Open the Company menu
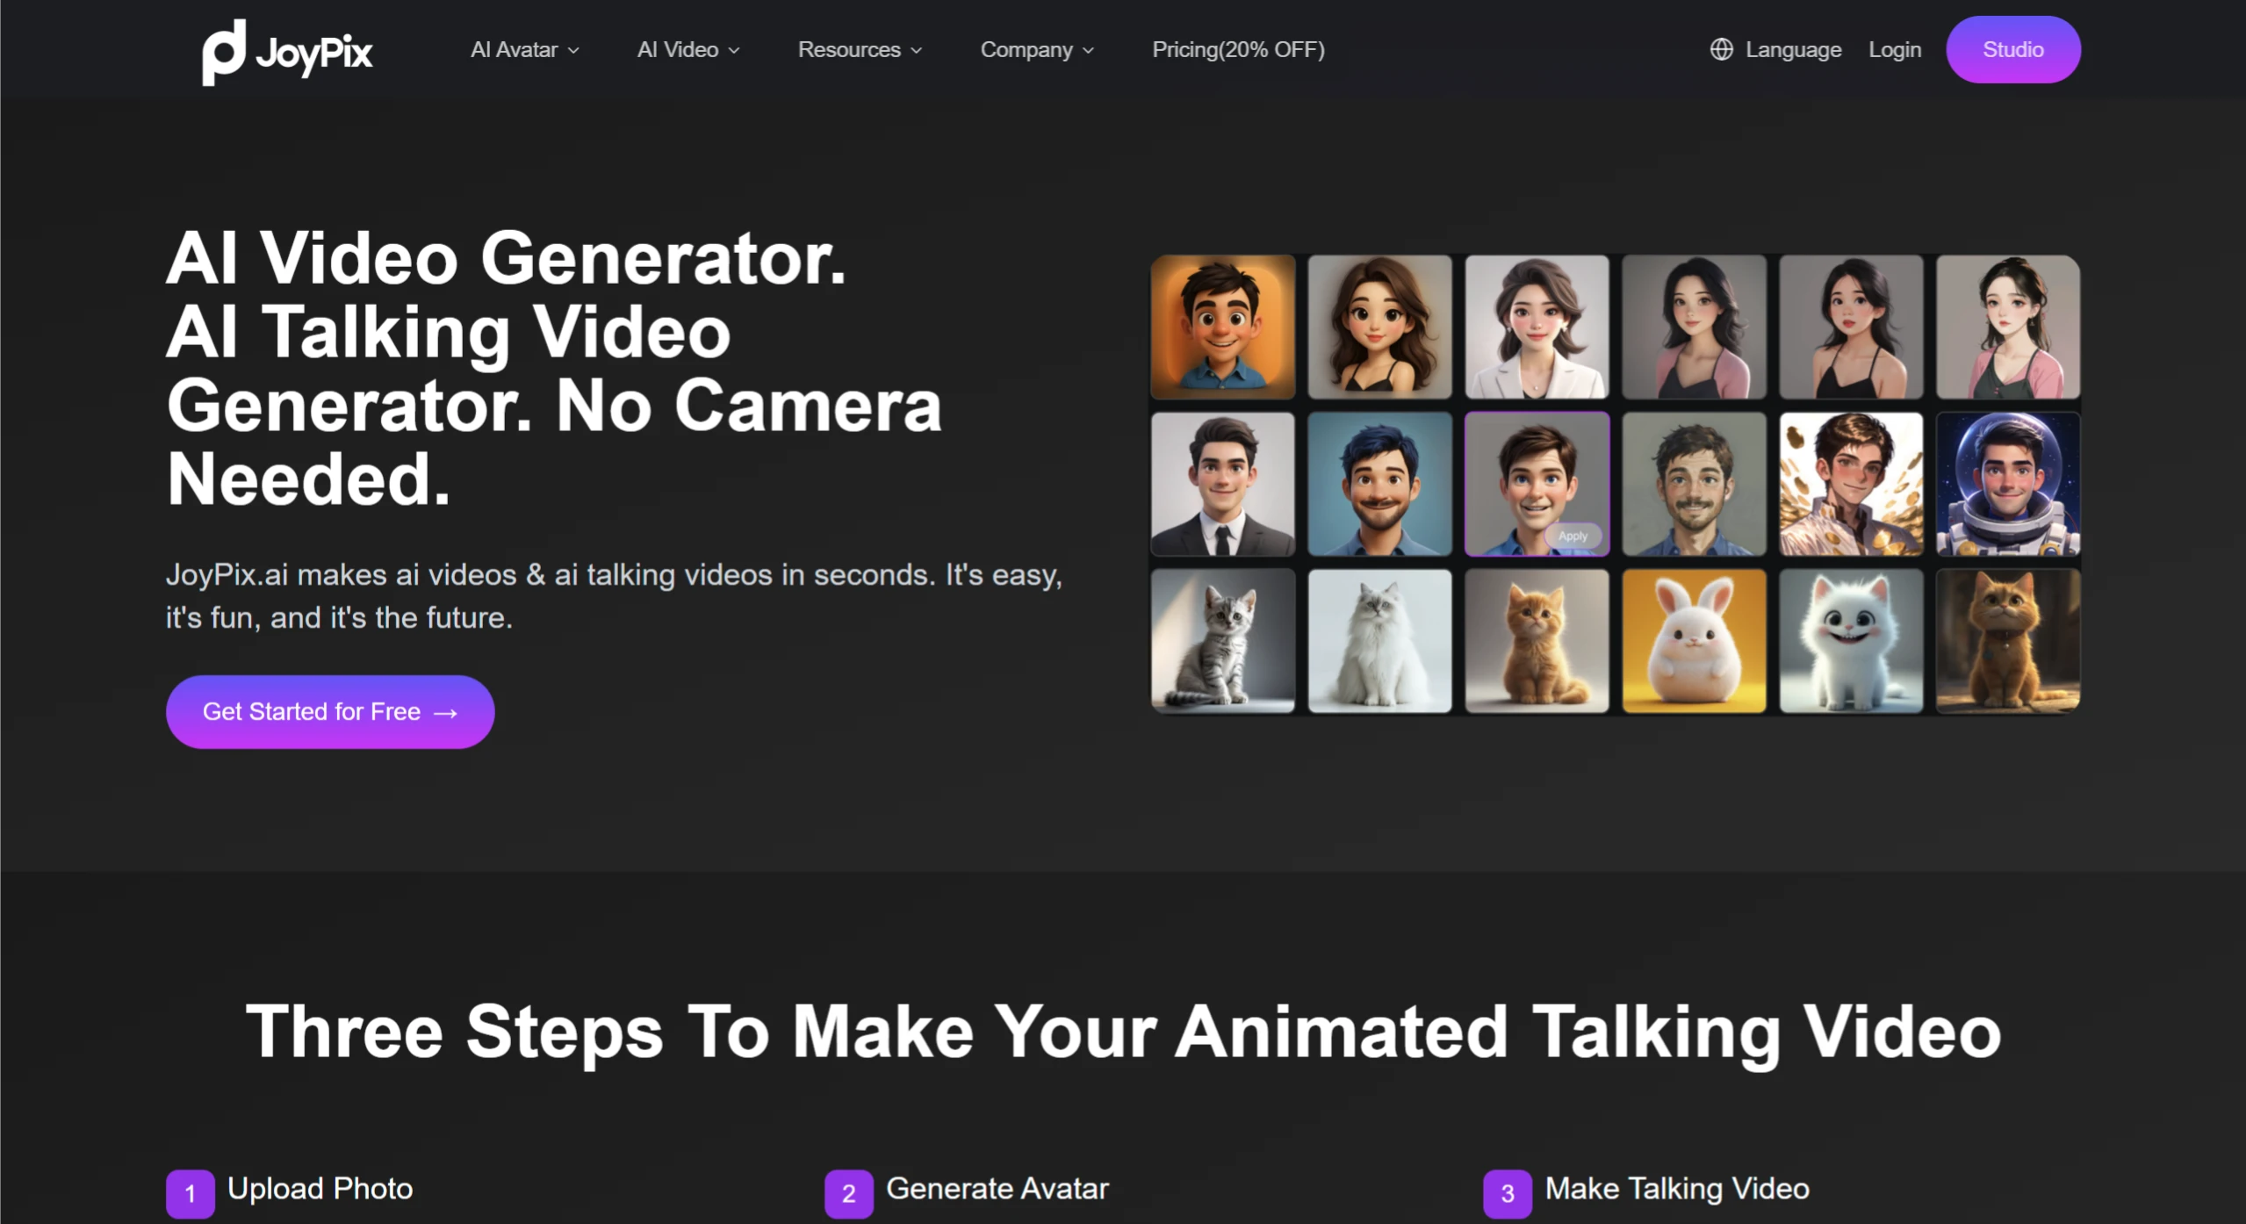The image size is (2246, 1224). click(1036, 50)
